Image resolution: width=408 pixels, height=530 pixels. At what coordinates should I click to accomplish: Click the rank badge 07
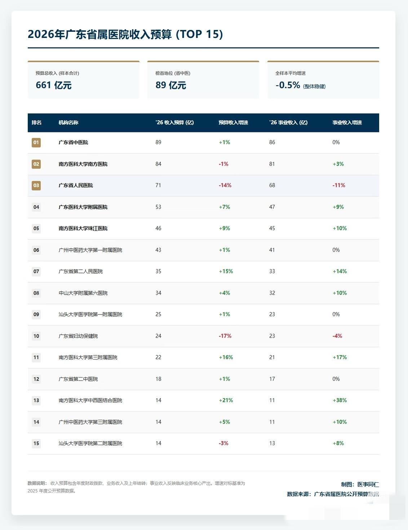tap(36, 271)
